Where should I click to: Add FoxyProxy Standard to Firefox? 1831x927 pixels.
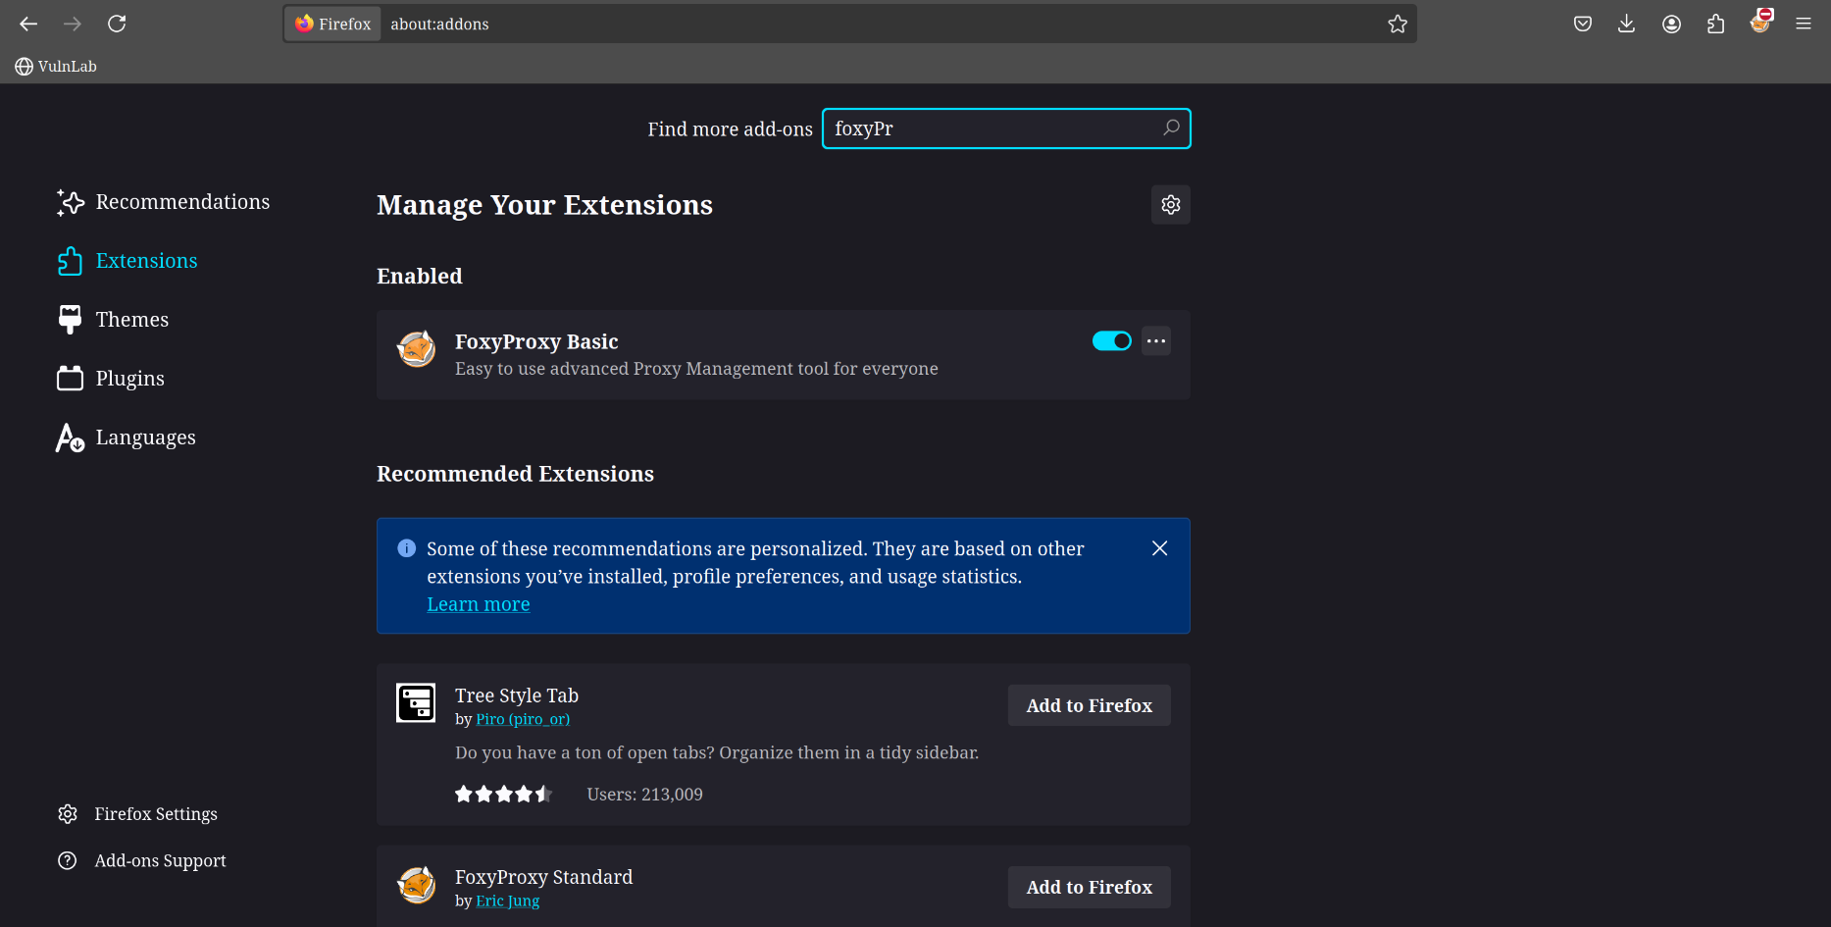click(x=1089, y=887)
